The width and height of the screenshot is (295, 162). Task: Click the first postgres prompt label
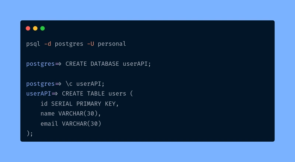click(x=41, y=64)
